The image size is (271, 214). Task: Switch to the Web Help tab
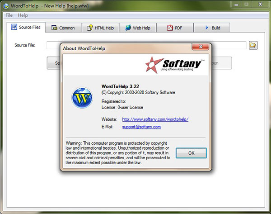pyautogui.click(x=138, y=28)
